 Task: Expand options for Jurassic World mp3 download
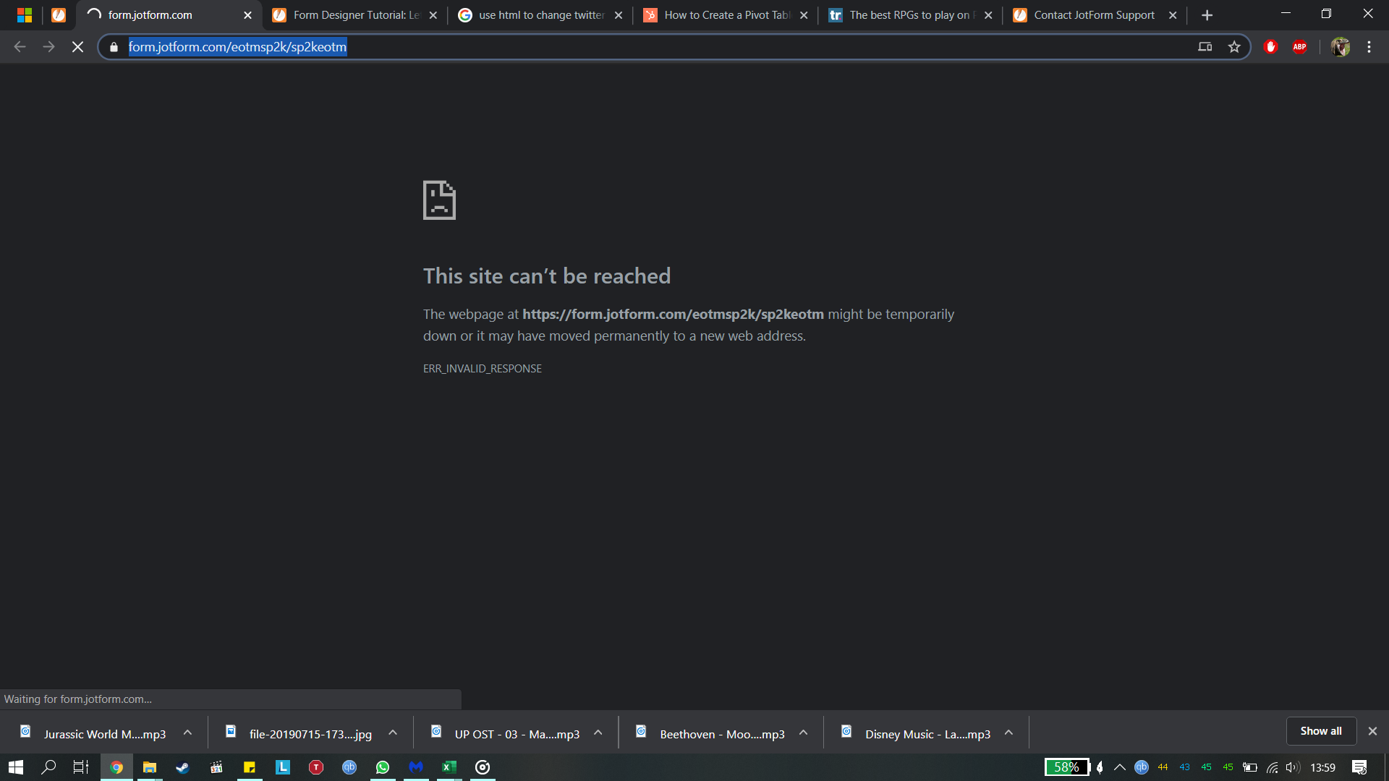[187, 733]
